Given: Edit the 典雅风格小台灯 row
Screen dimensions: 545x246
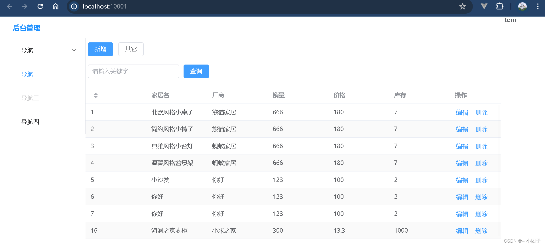Looking at the screenshot, I should coord(462,146).
